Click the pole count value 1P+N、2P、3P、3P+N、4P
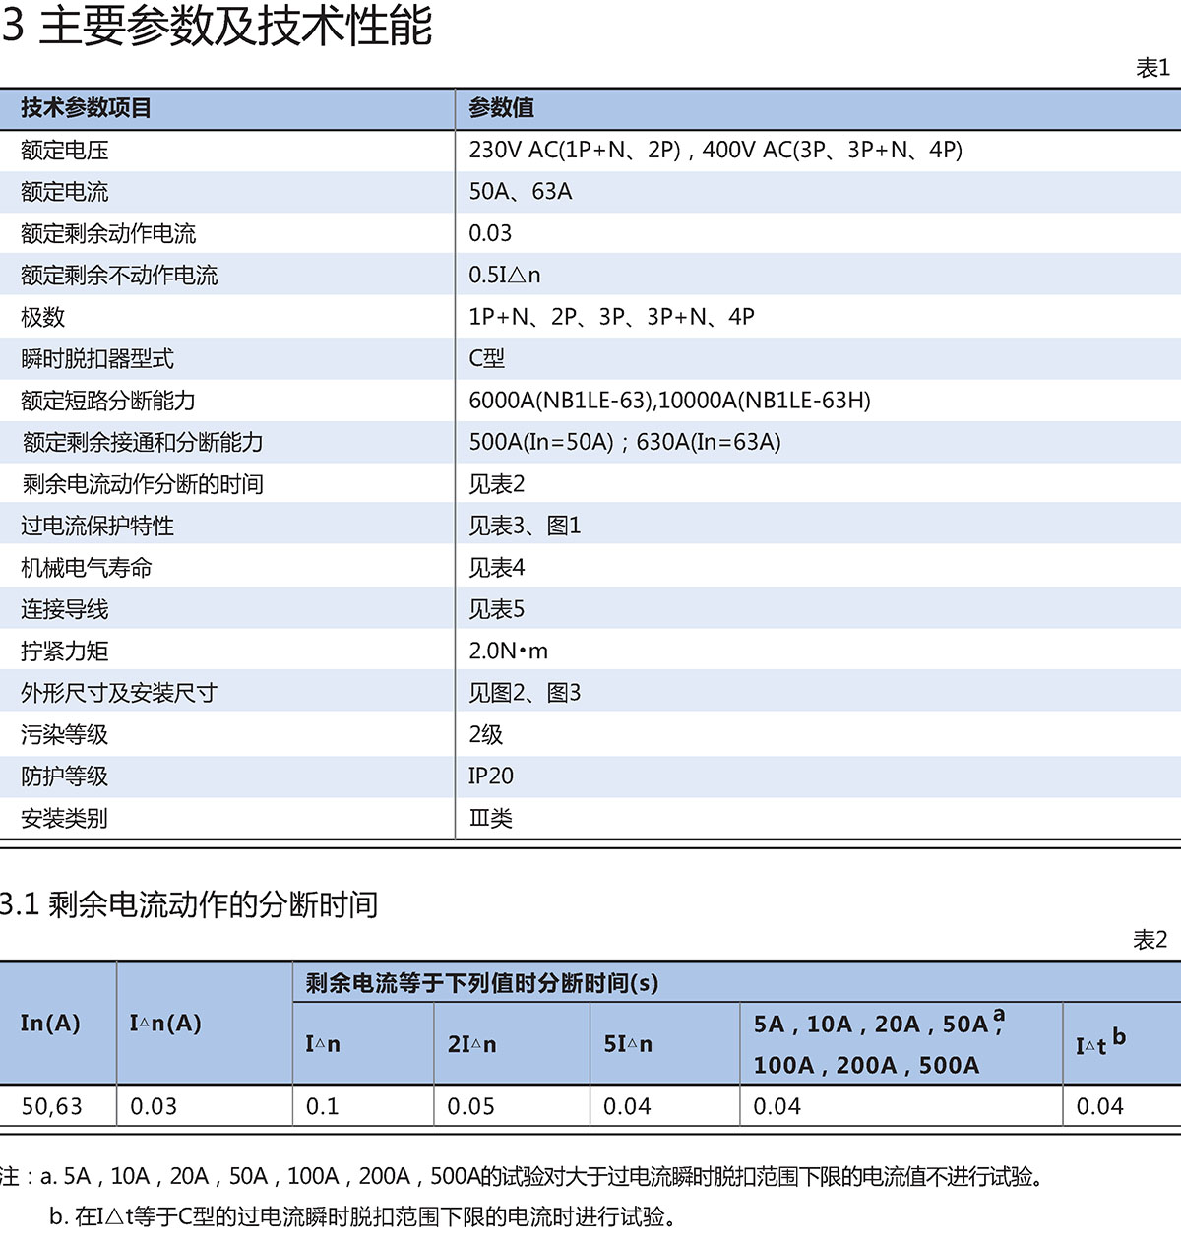Viewport: 1181px width, 1242px height. pyautogui.click(x=611, y=317)
